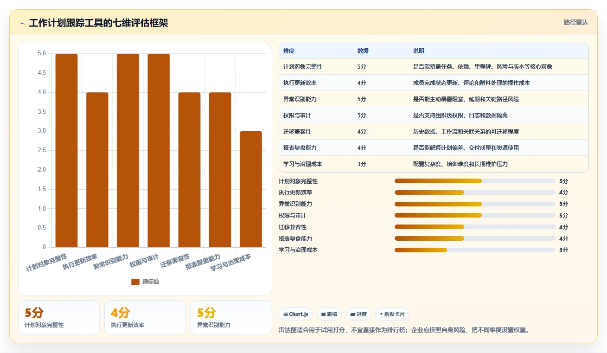The width and height of the screenshot is (607, 353).
Task: Click the 路径雷达 tag in the header
Action: click(x=575, y=22)
